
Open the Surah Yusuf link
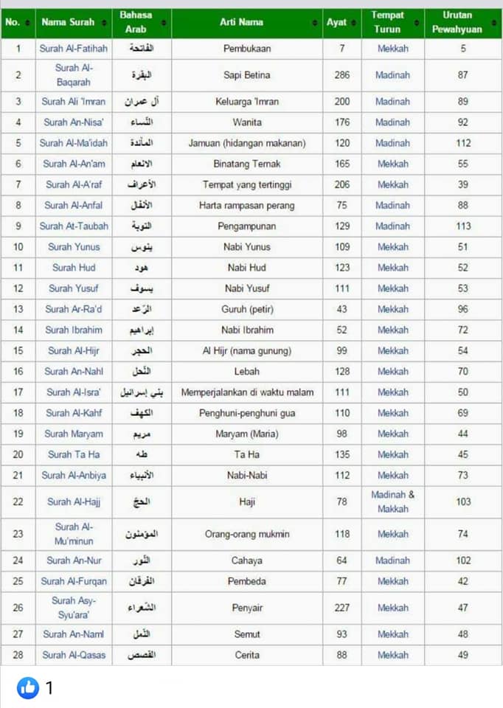pos(74,288)
